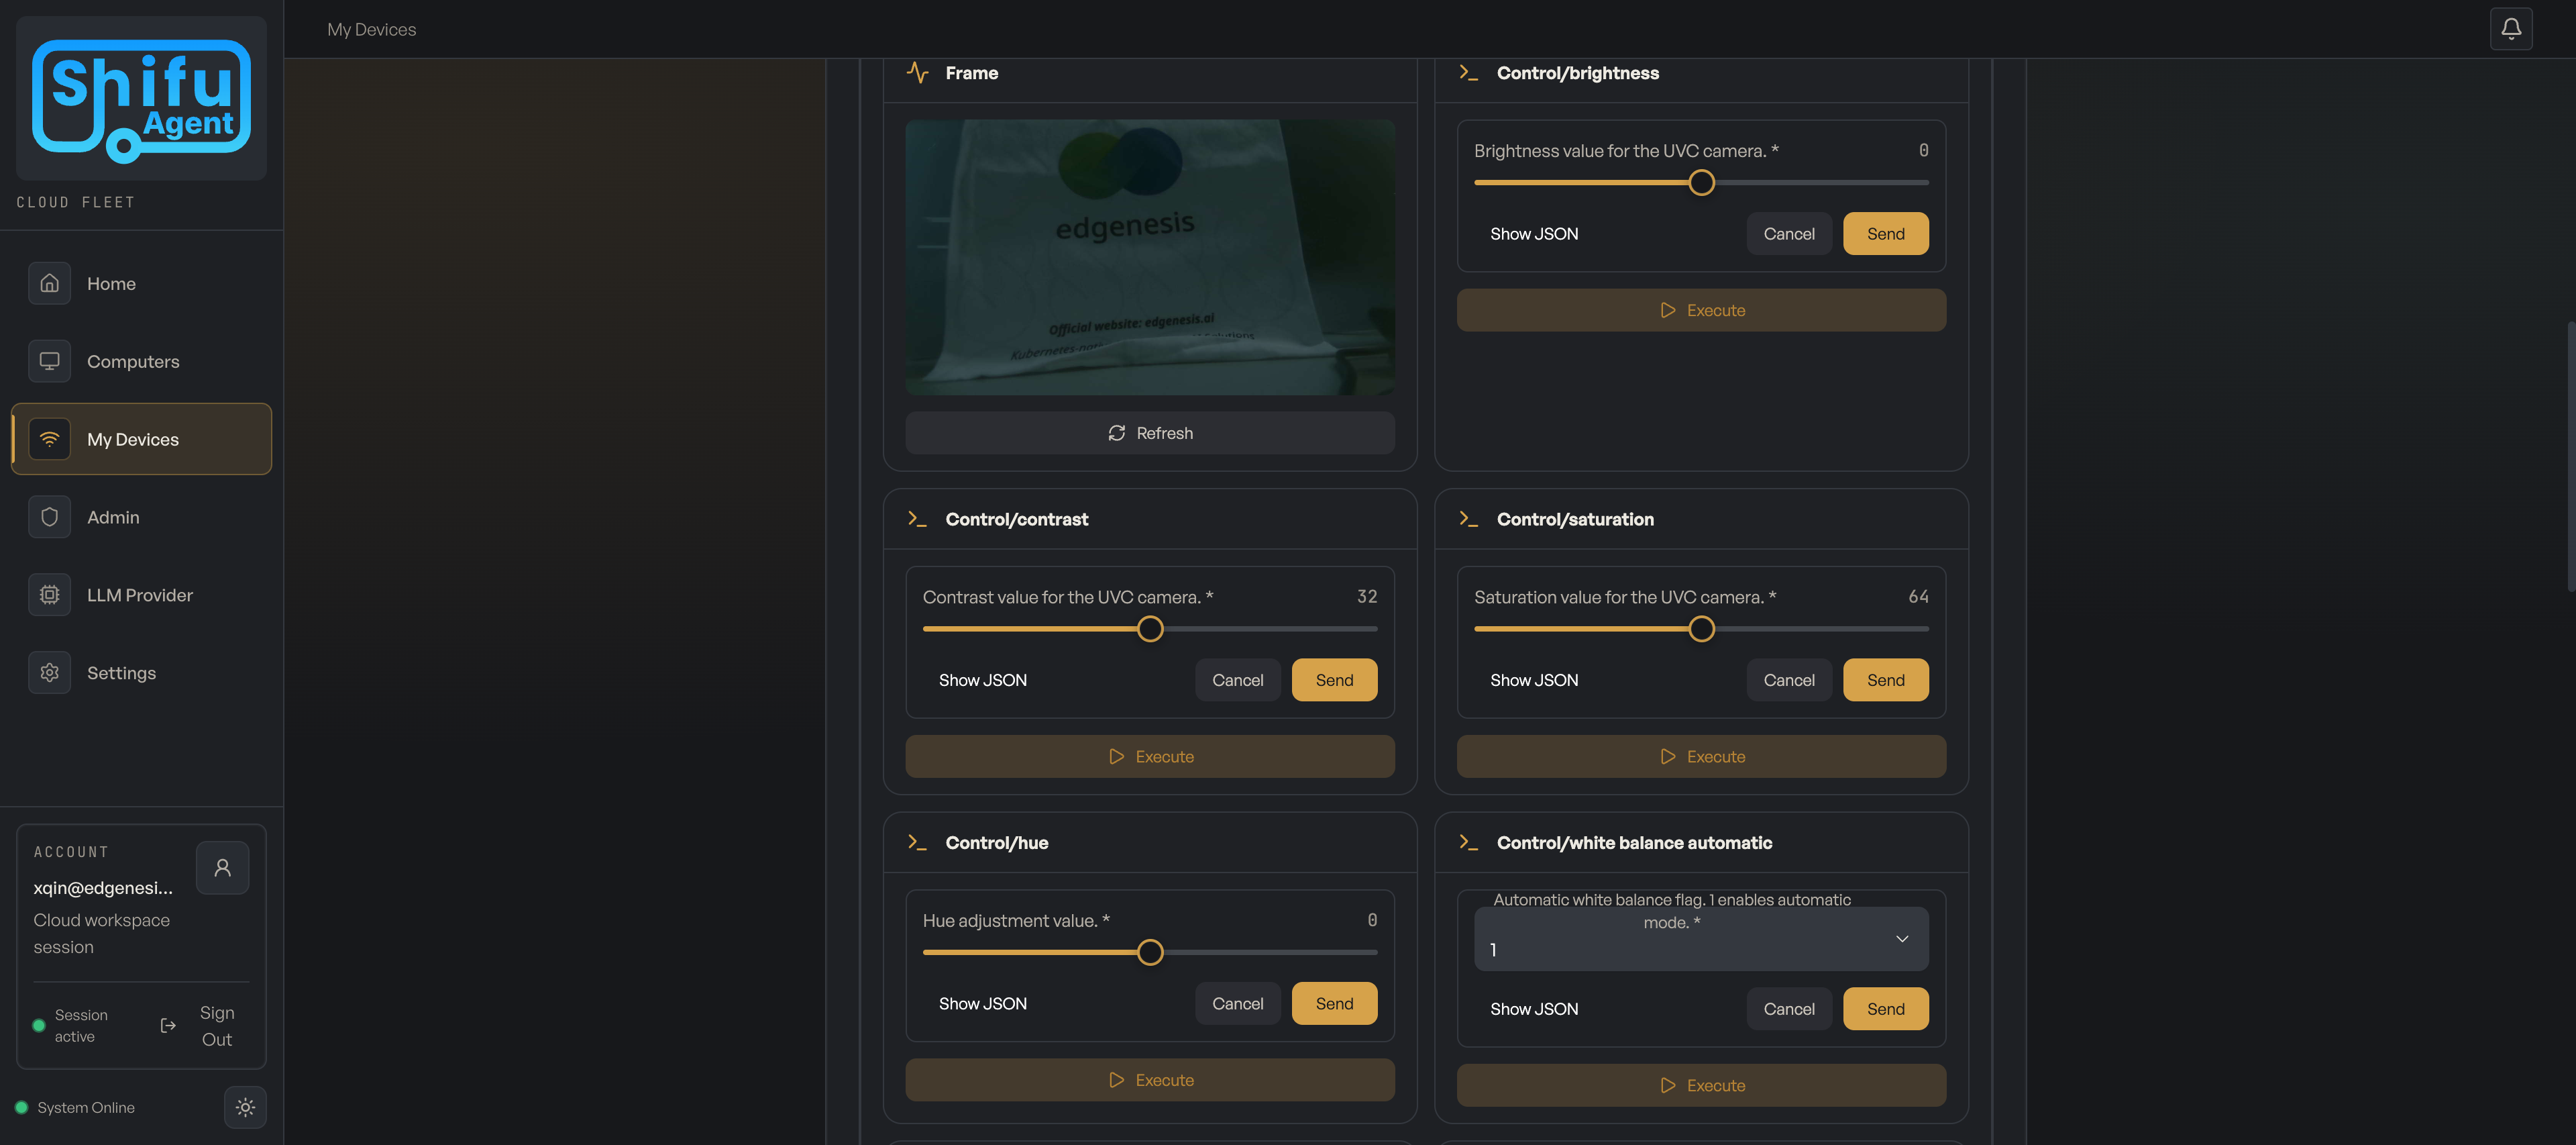Toggle Show JSON in Control/brightness card
The image size is (2576, 1145).
click(x=1533, y=233)
